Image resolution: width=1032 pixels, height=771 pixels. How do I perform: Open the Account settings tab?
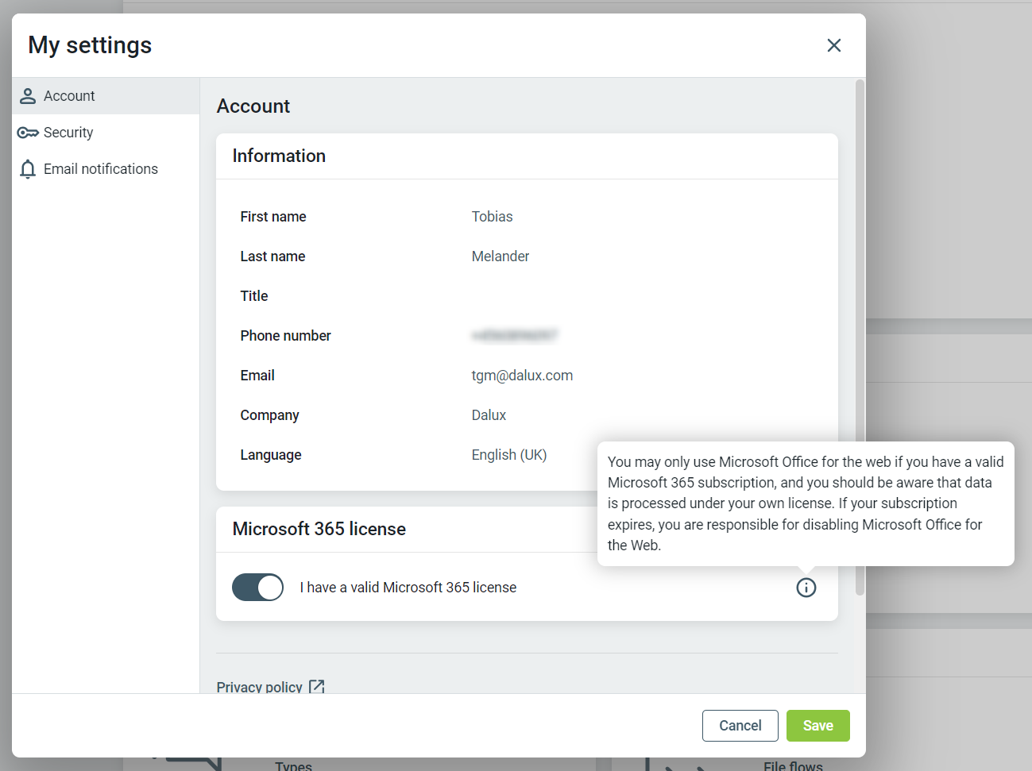[x=69, y=96]
